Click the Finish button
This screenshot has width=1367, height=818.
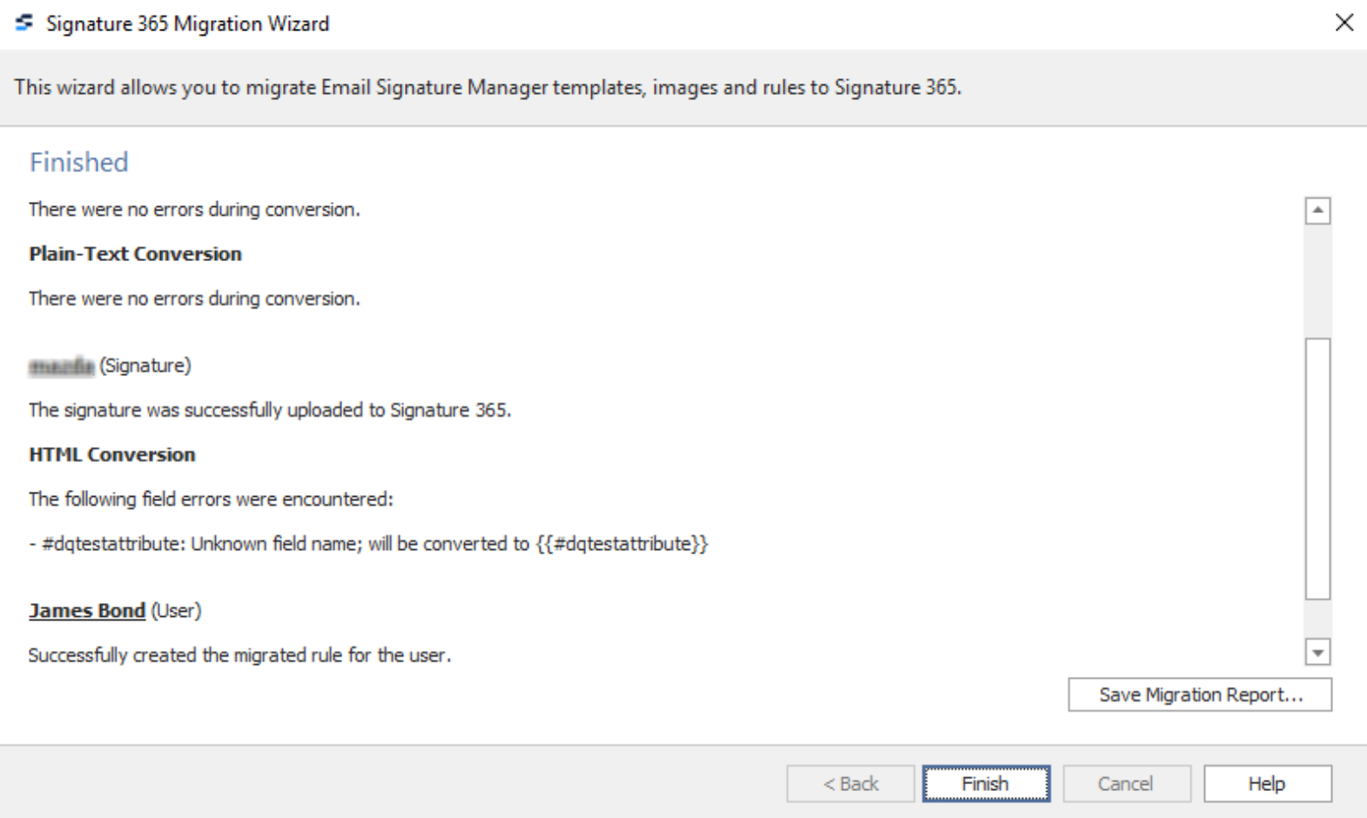[986, 784]
